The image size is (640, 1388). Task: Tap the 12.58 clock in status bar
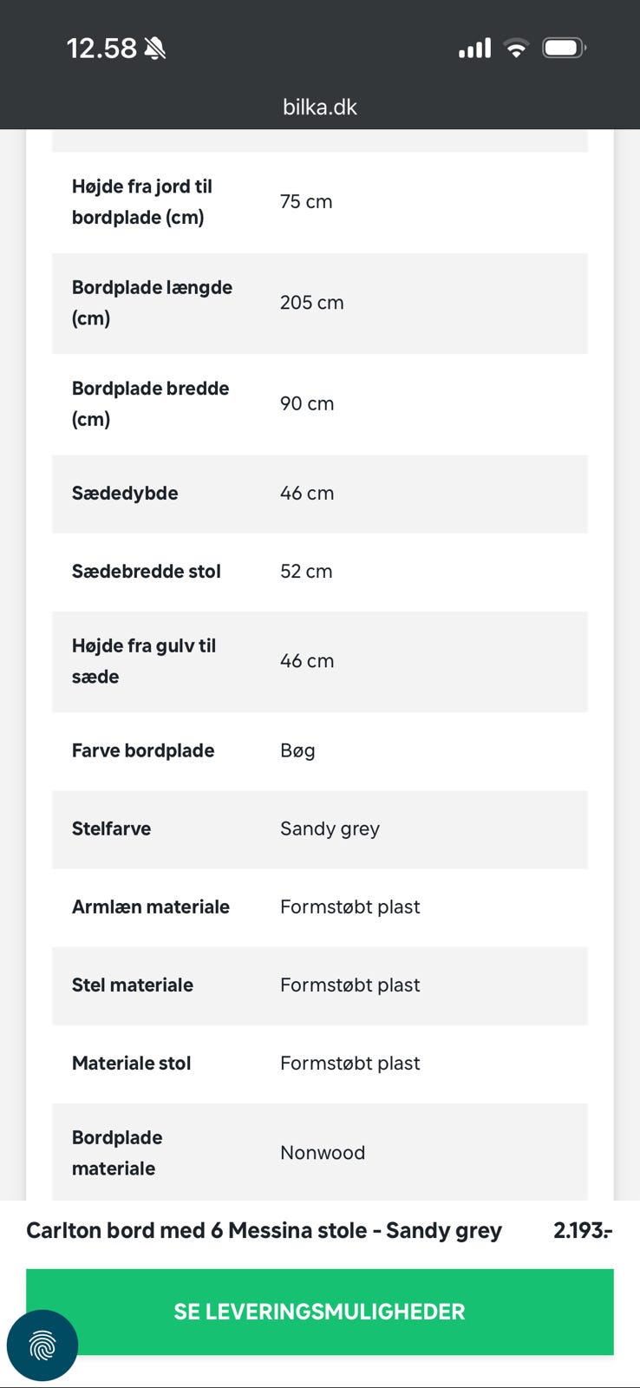point(101,49)
